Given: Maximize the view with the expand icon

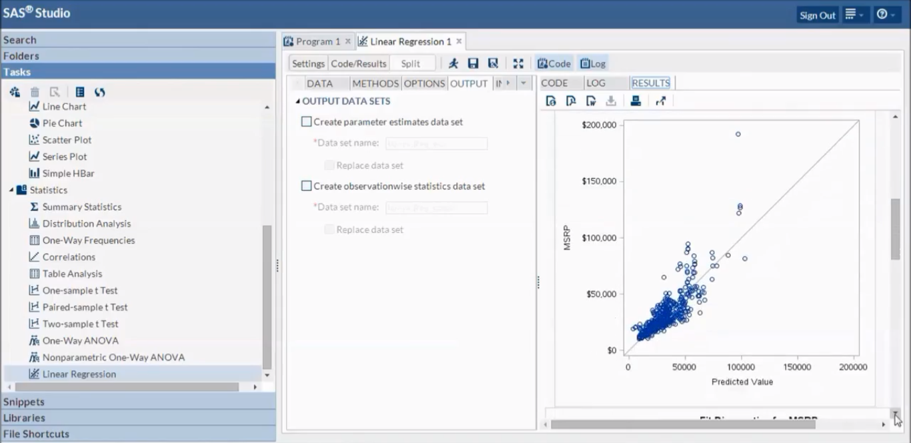Looking at the screenshot, I should (518, 63).
